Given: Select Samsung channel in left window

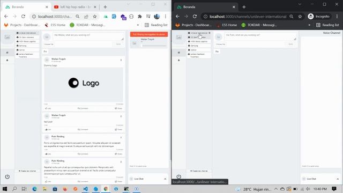Looking at the screenshot, I should click(x=27, y=46).
